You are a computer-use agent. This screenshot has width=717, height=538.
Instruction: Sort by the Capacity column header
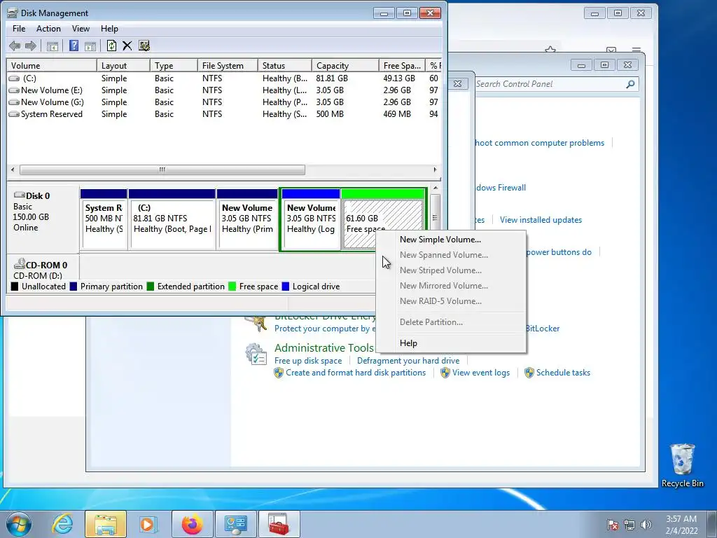point(345,66)
